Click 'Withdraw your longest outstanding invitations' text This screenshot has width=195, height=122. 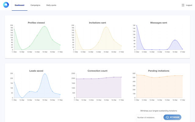tap(158, 111)
